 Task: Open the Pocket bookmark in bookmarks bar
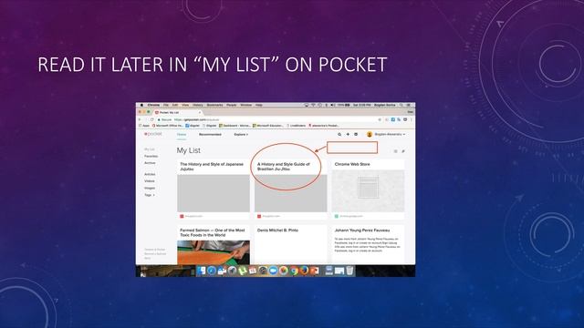point(324,126)
